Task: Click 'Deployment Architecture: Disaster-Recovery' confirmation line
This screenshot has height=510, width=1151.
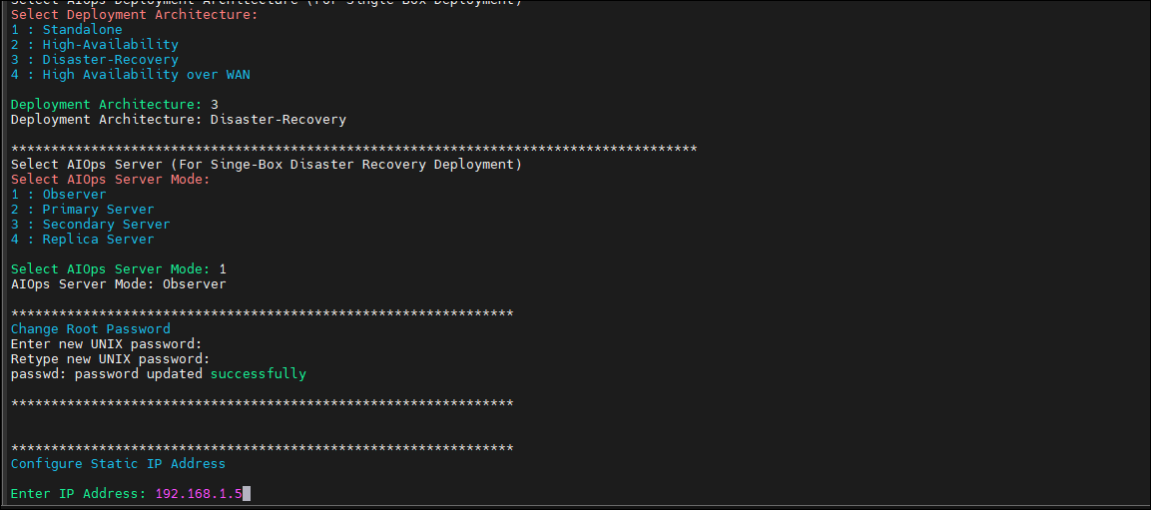Action: point(179,119)
